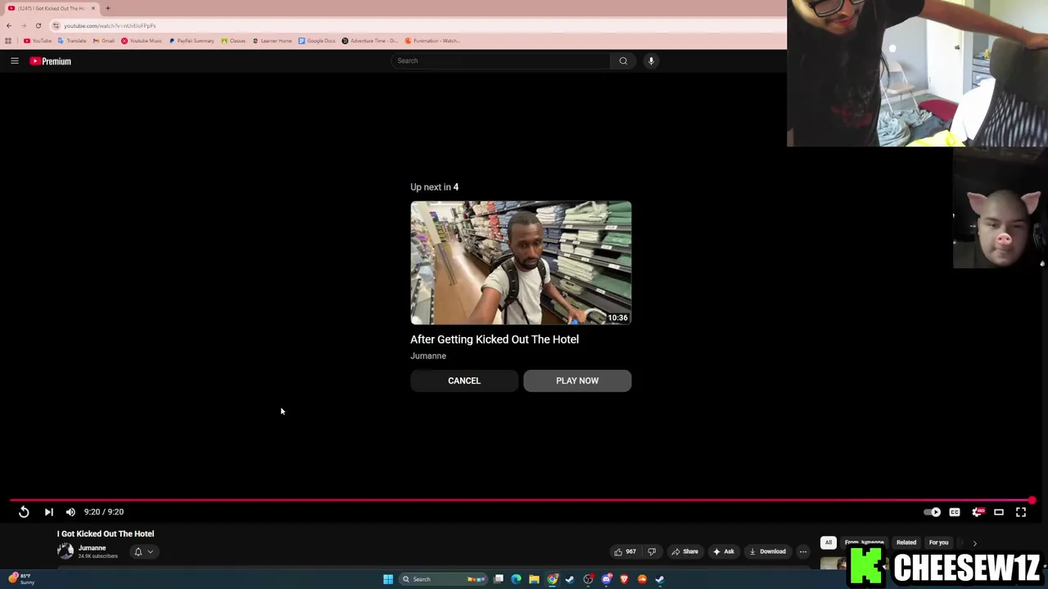1048x589 pixels.
Task: Select the For you filter chip
Action: (x=938, y=542)
